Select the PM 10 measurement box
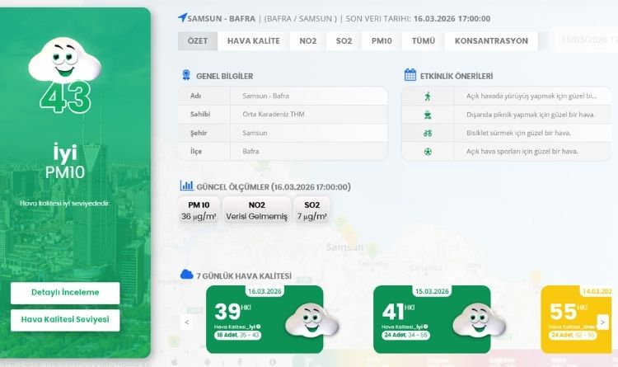618x367 pixels. [199, 211]
